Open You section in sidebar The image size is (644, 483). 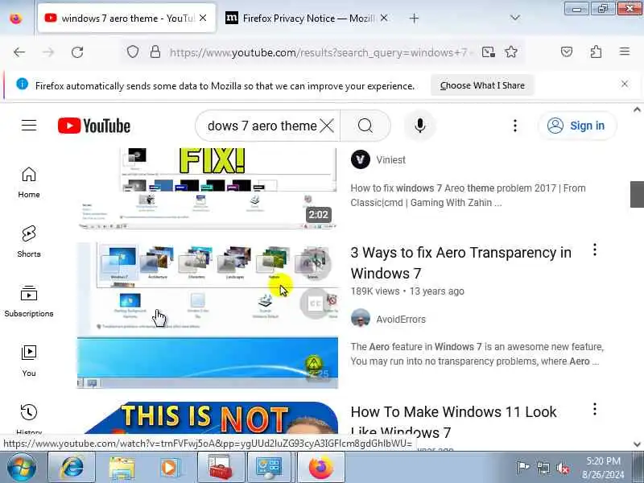29,361
